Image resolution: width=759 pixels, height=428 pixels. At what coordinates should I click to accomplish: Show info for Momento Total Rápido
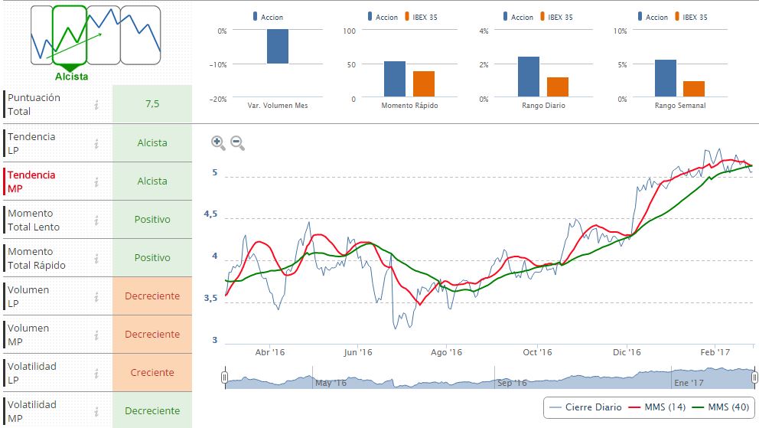click(x=96, y=258)
